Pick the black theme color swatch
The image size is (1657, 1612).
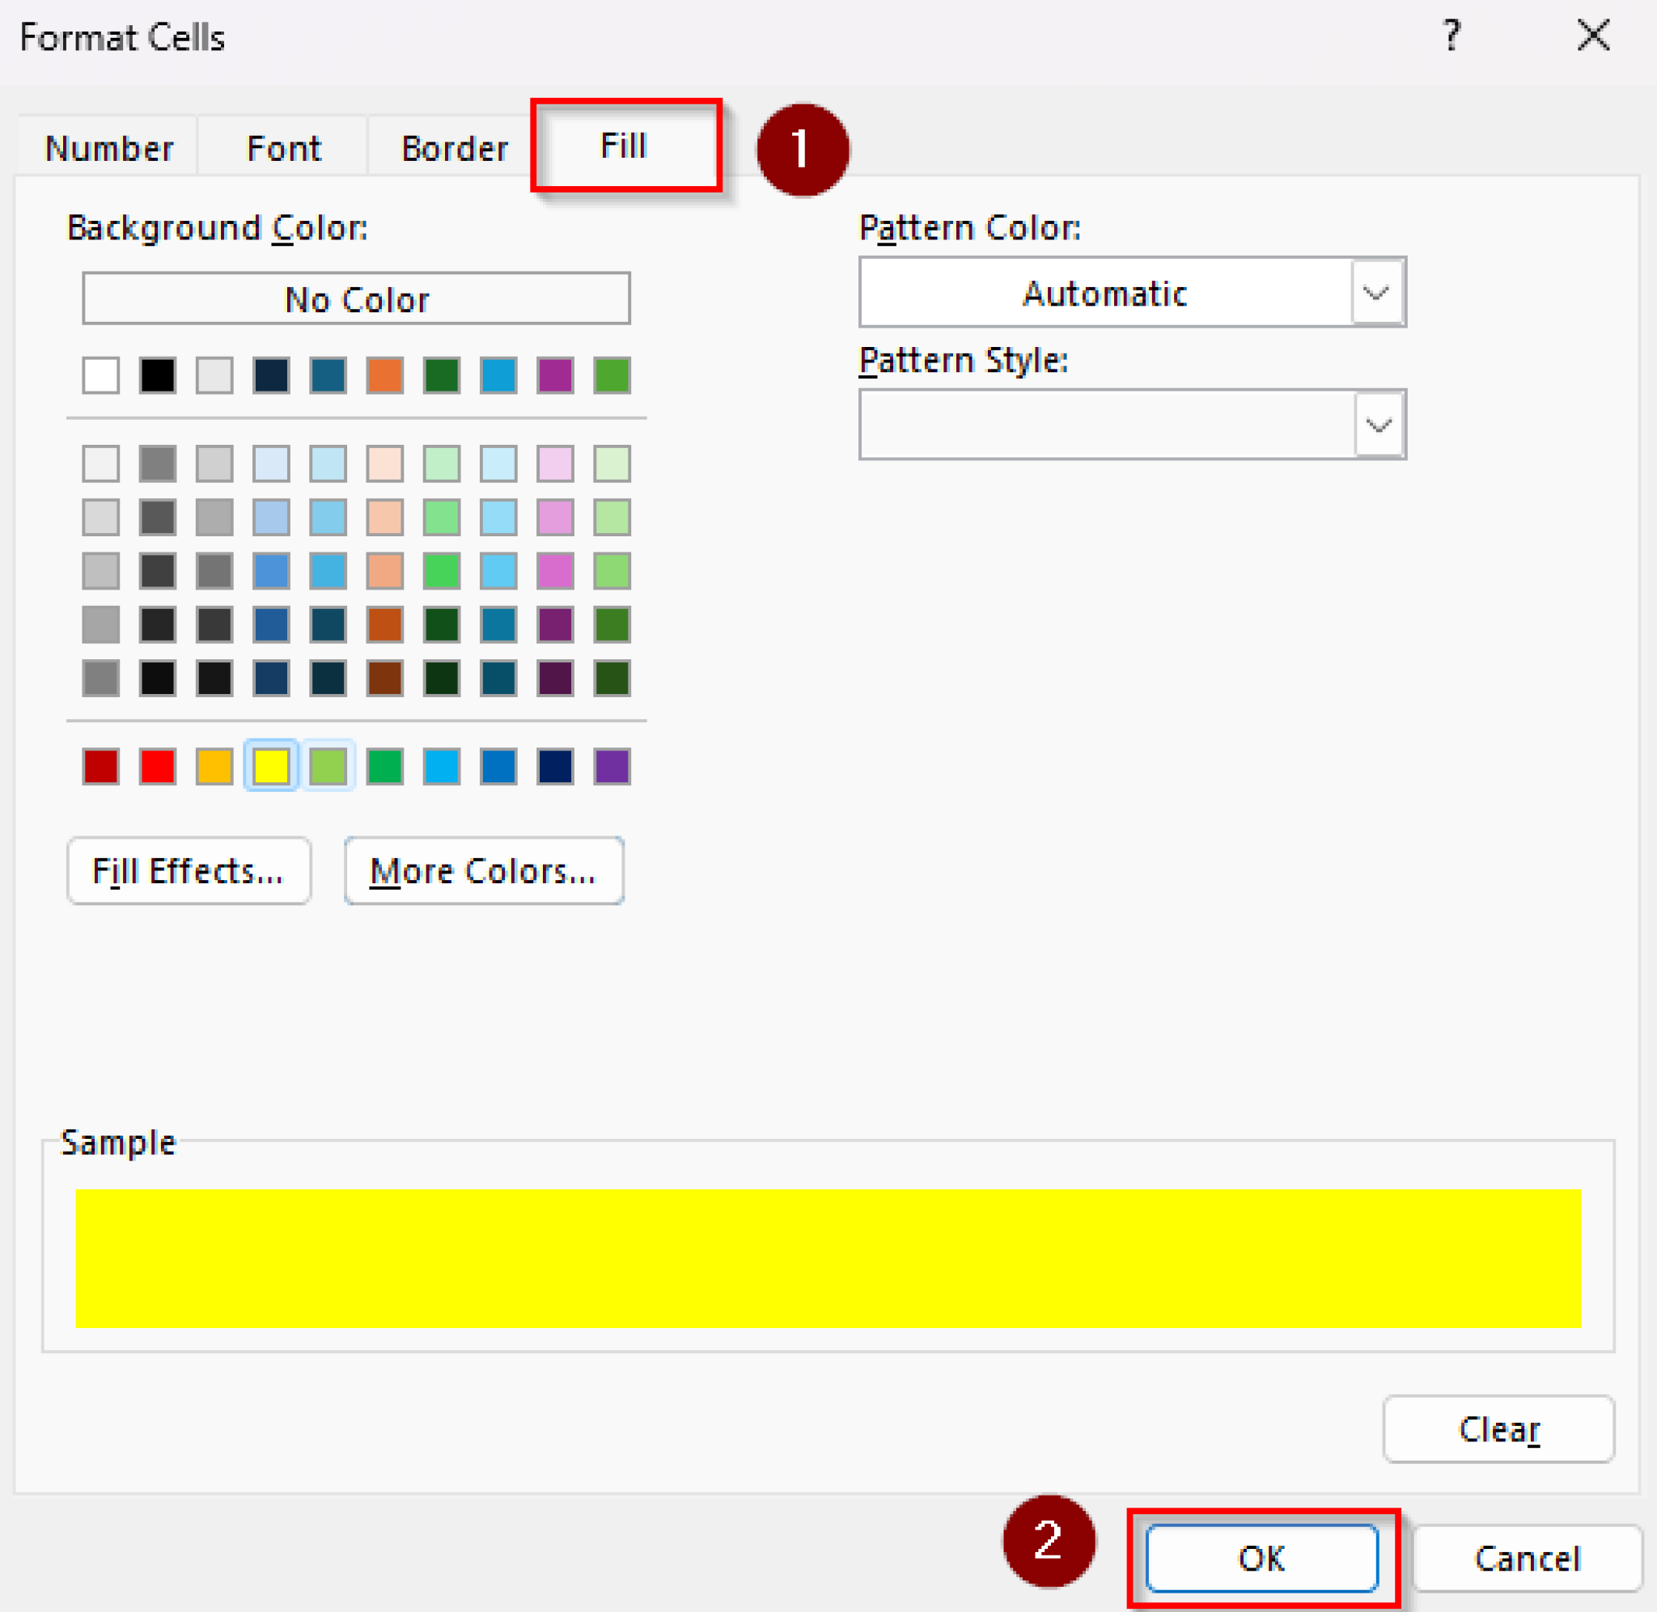pyautogui.click(x=158, y=375)
